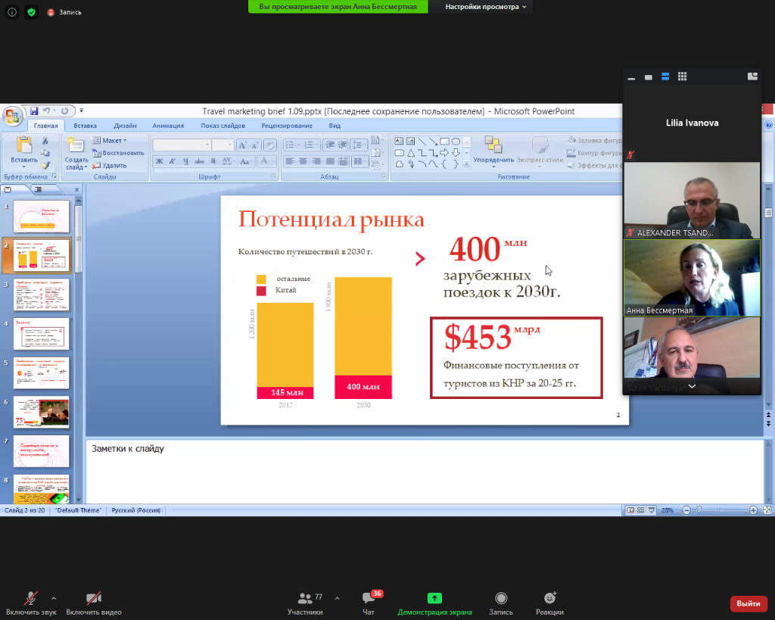Image resolution: width=775 pixels, height=620 pixels.
Task: Click the Save floppy icon in PowerPoint
Action: [x=34, y=111]
